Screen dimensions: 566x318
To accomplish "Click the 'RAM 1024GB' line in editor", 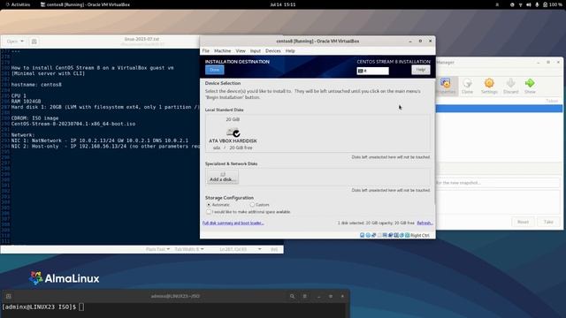I will pos(26,102).
